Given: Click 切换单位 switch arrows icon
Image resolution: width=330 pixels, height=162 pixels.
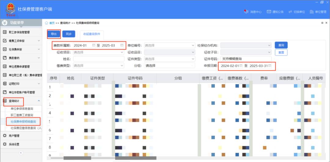Looking at the screenshot, I should coord(290,12).
